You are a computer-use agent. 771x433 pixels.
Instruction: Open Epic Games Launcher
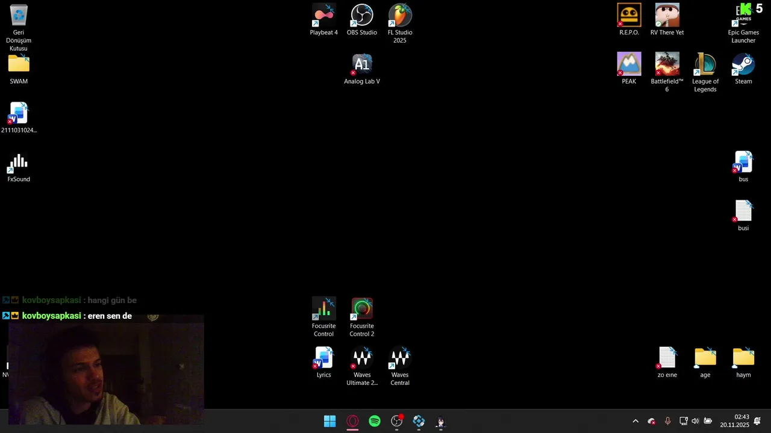point(743,24)
